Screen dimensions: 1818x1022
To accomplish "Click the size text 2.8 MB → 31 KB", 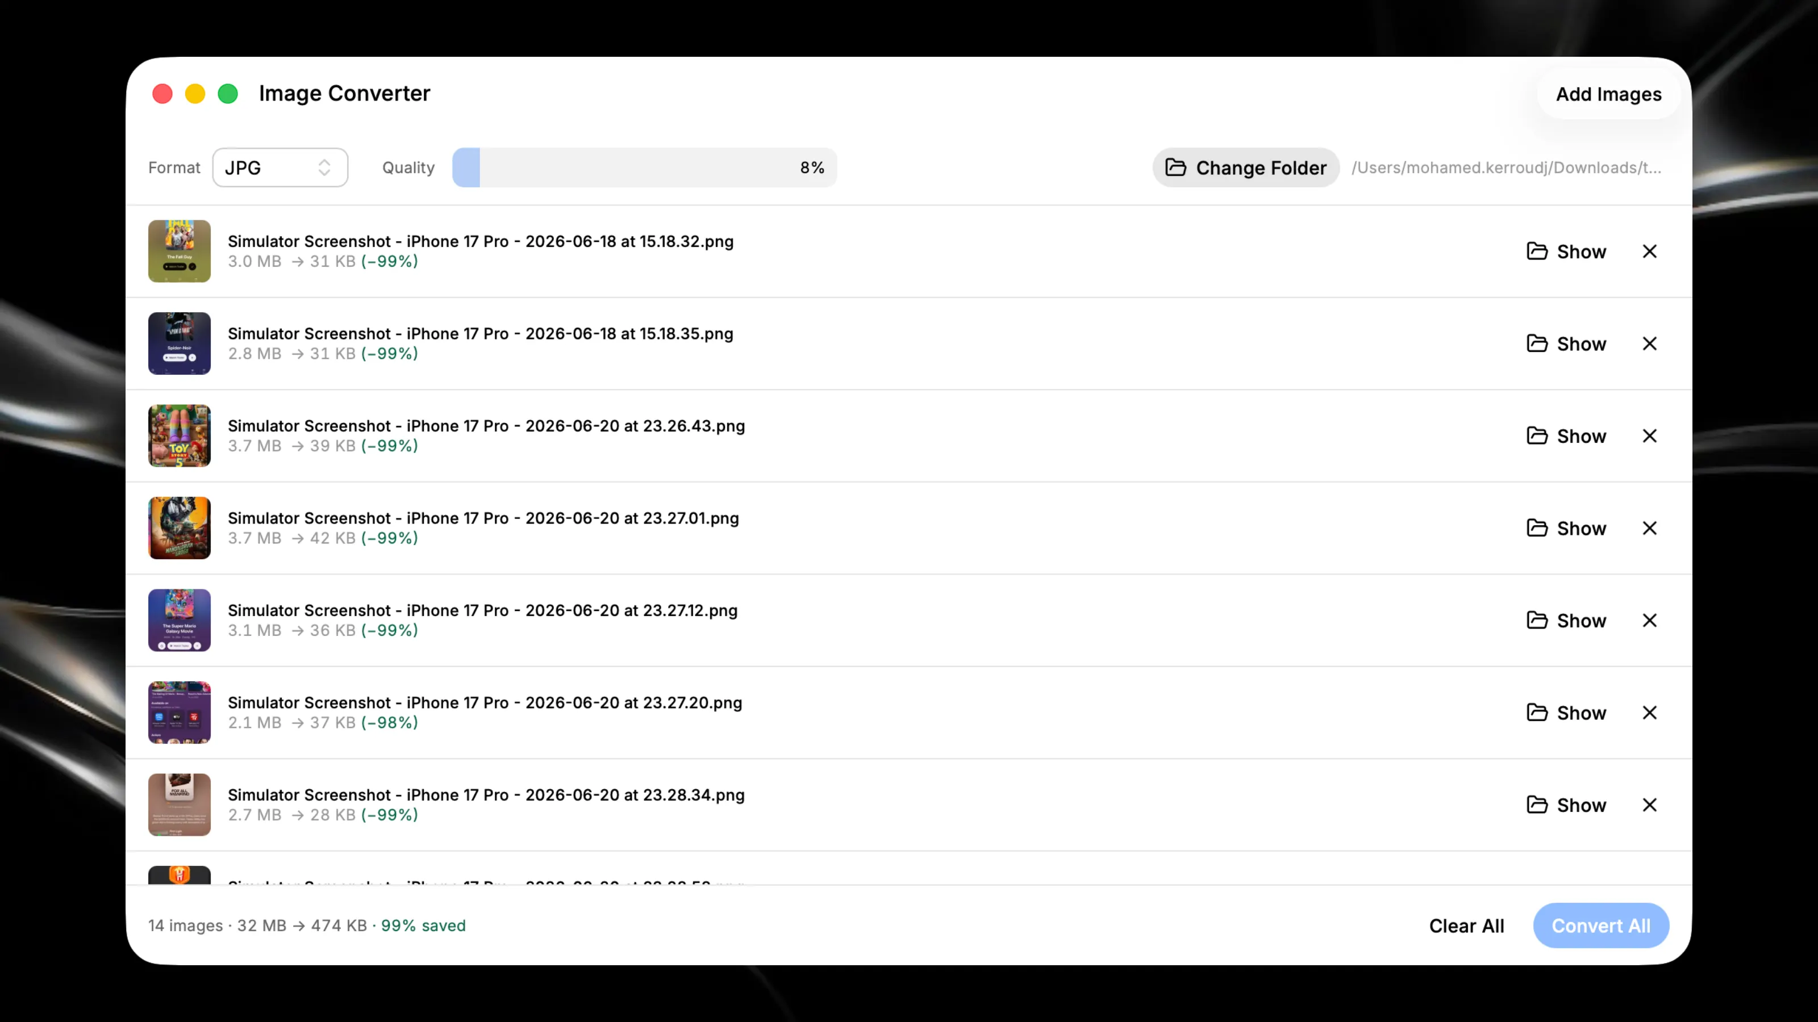I will pyautogui.click(x=291, y=354).
